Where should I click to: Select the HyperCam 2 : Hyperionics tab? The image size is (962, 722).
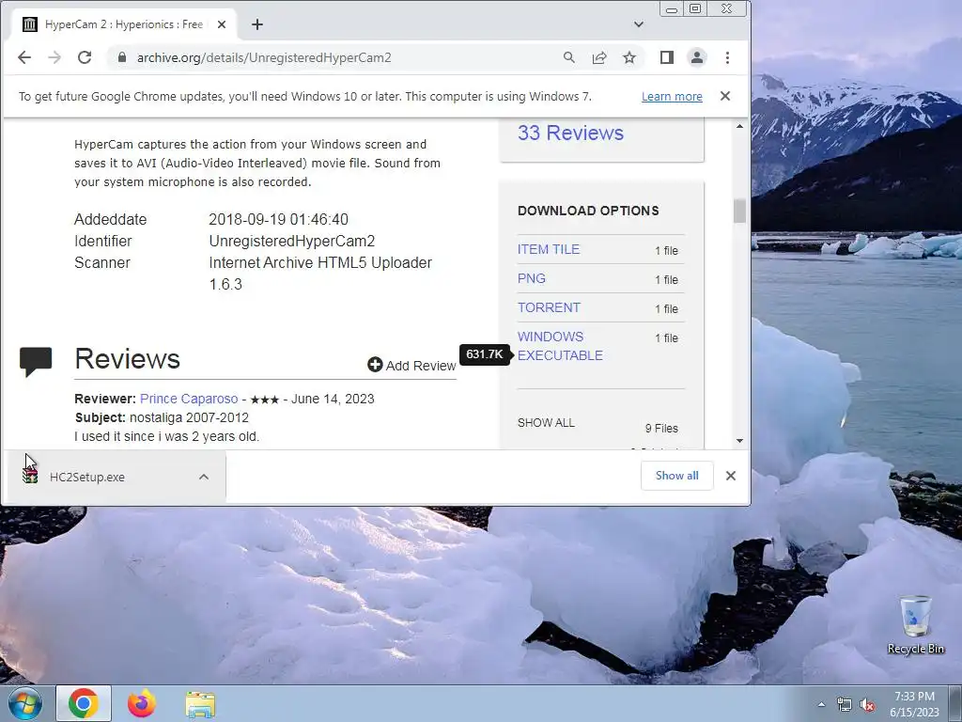(123, 24)
